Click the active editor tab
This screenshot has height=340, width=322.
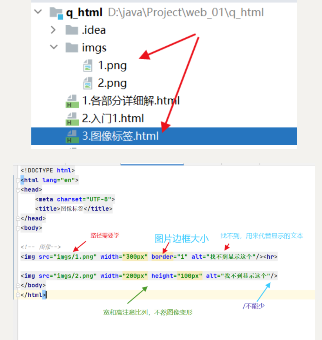coord(152,165)
